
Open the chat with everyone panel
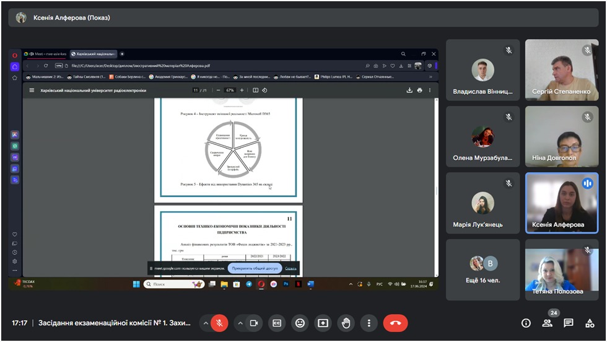point(569,323)
